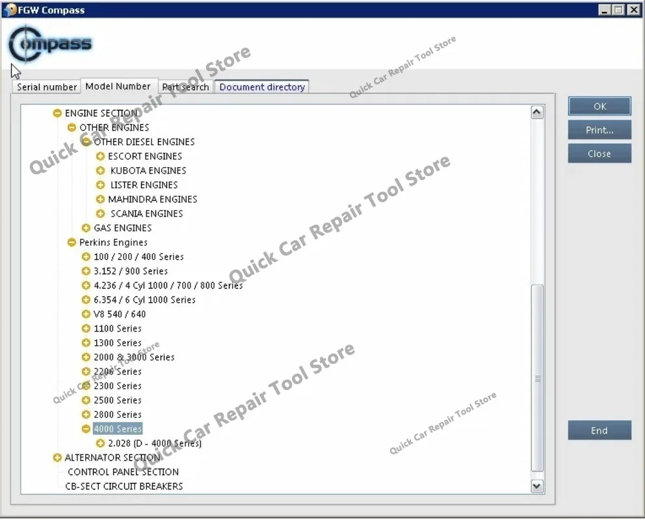The height and width of the screenshot is (520, 645).
Task: Select the 4000 Series label
Action: click(x=118, y=429)
